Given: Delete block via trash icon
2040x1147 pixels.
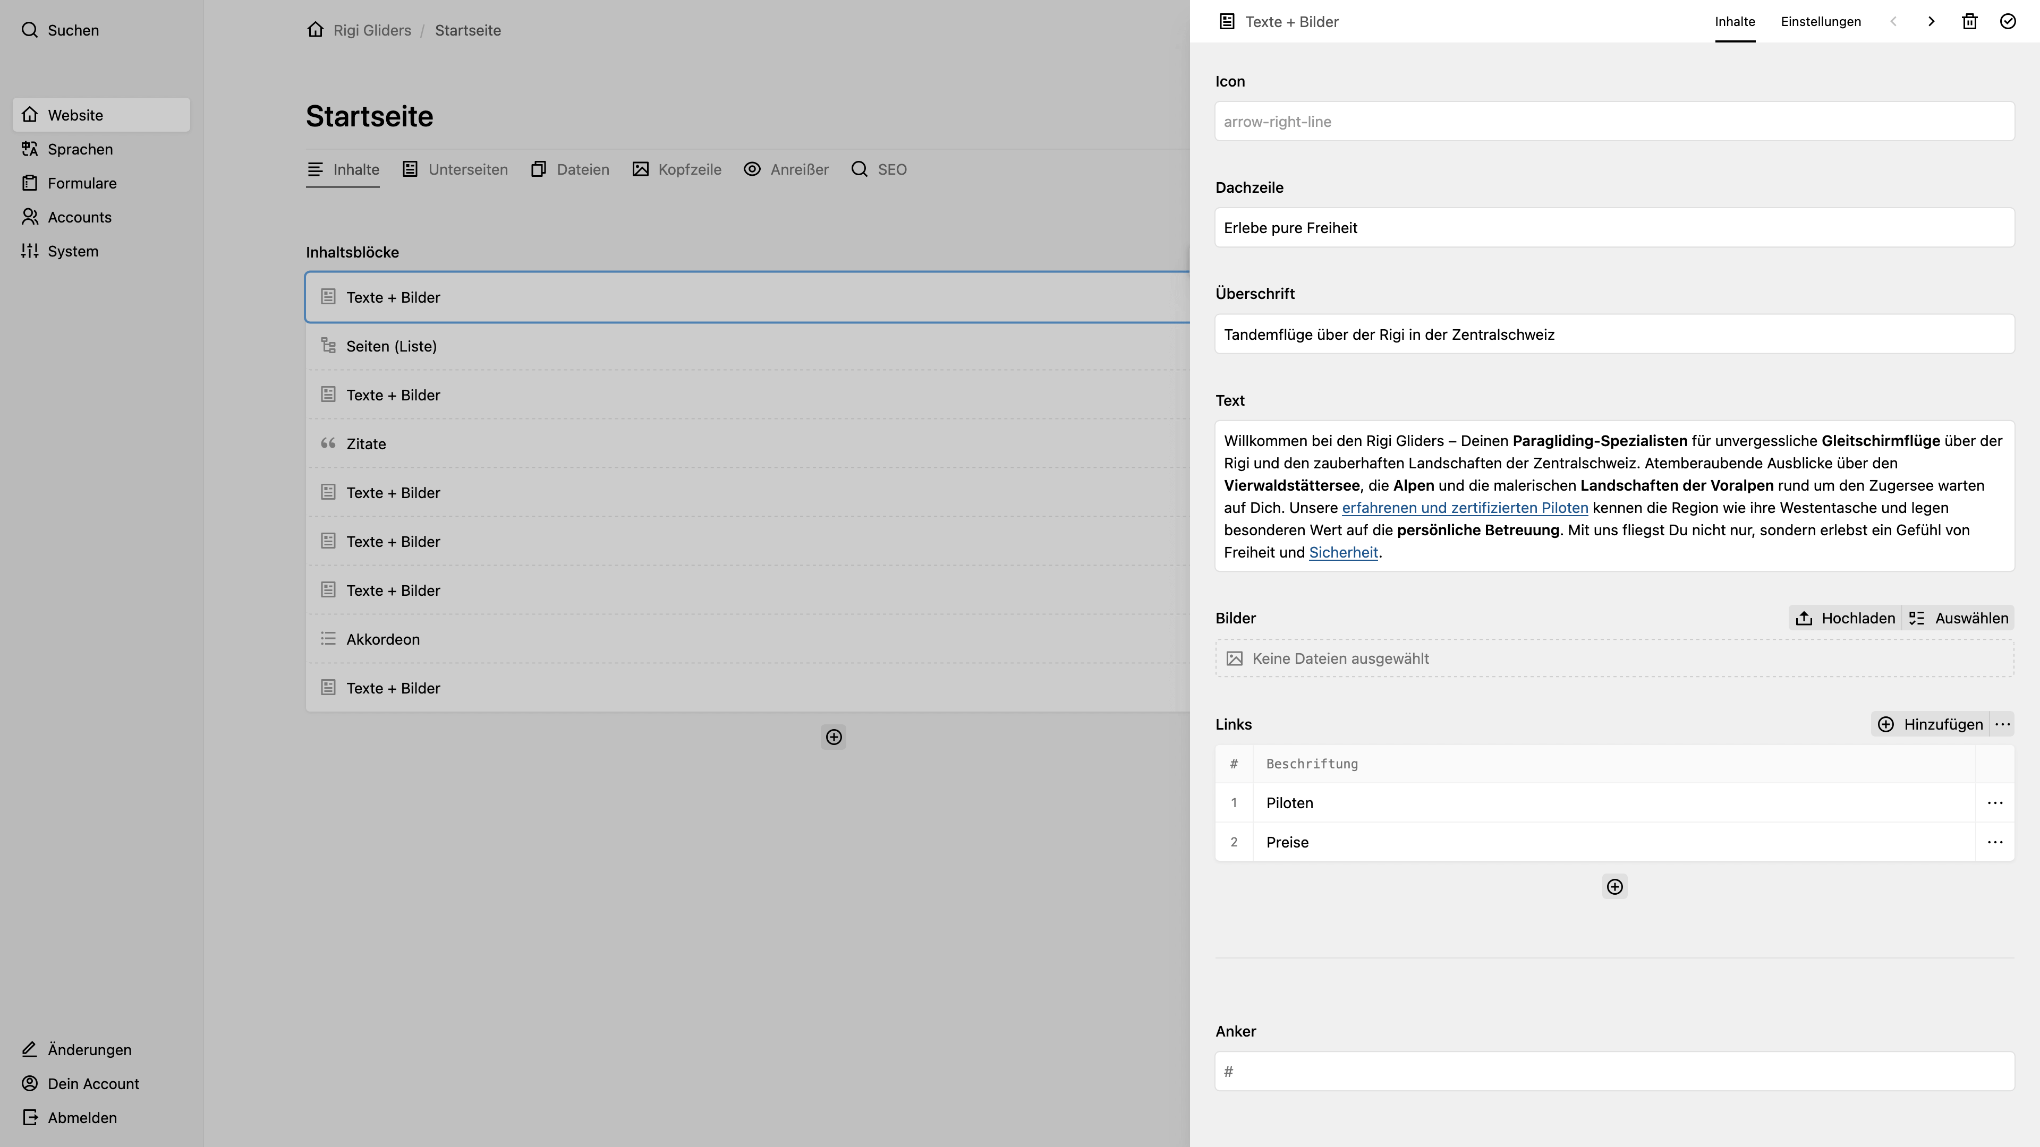Looking at the screenshot, I should pos(1969,21).
